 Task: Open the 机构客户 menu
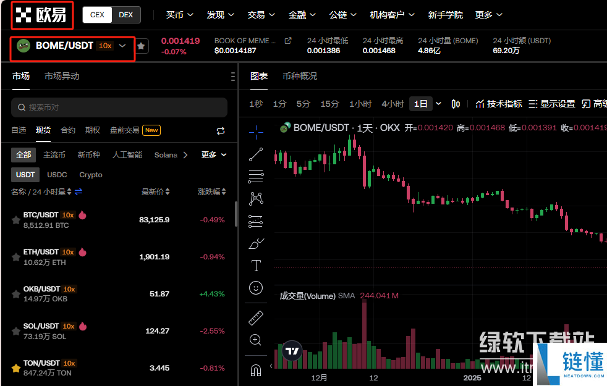(392, 15)
